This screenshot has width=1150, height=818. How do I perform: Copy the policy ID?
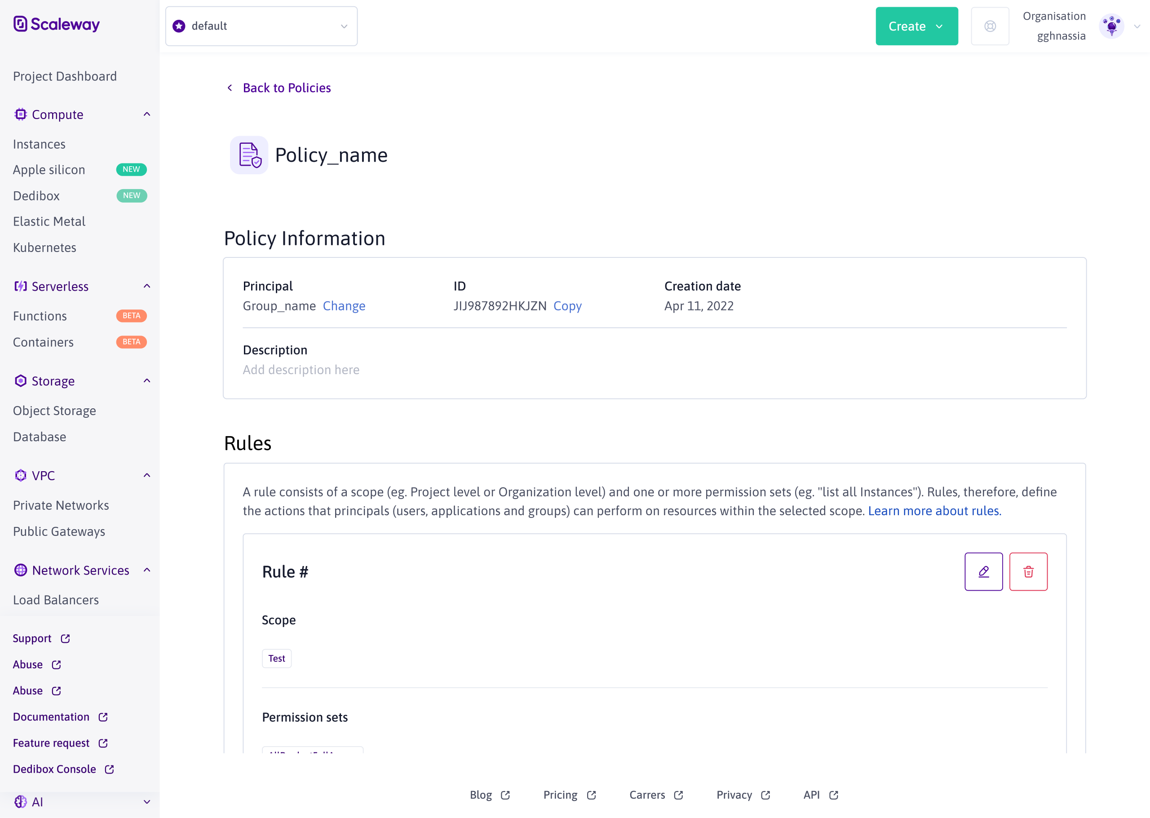tap(567, 306)
